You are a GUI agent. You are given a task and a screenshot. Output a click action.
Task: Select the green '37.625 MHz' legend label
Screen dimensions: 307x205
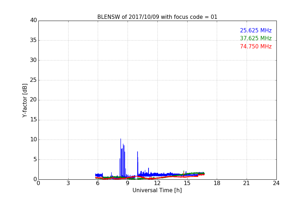point(256,38)
